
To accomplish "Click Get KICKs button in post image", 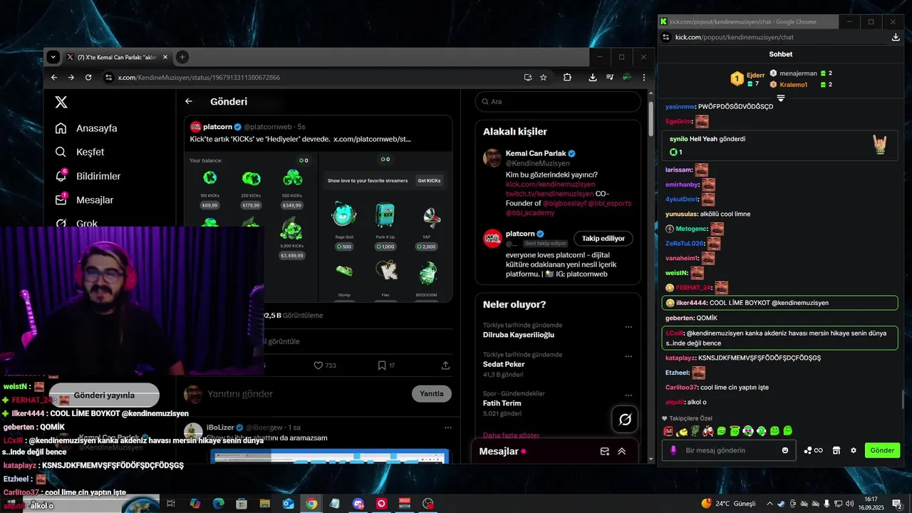I will coord(429,181).
